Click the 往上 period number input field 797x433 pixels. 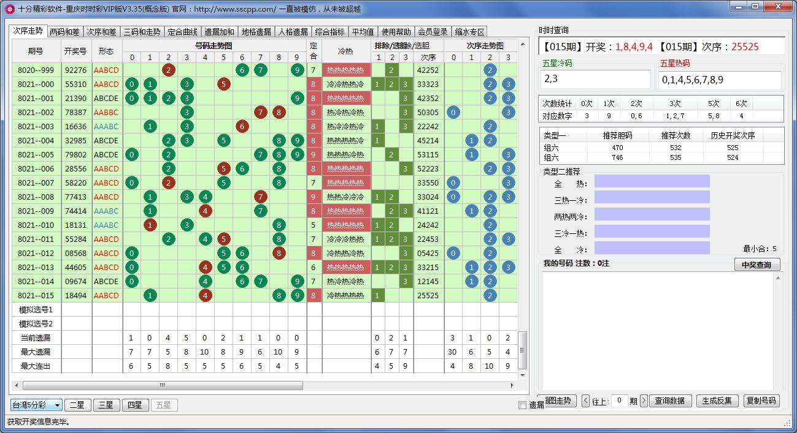[619, 401]
